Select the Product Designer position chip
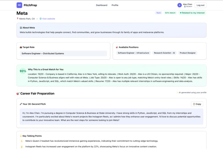223x149 pixels. click(188, 53)
